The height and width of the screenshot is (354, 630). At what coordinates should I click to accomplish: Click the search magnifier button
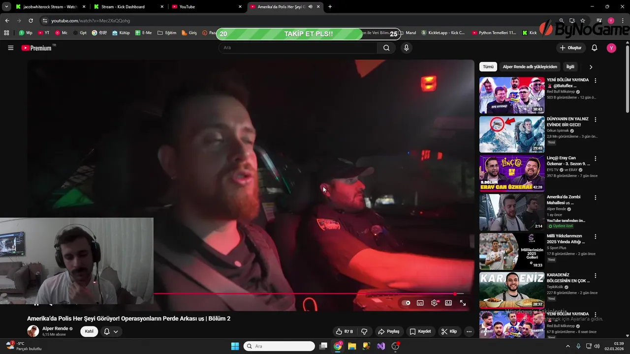[x=386, y=48]
